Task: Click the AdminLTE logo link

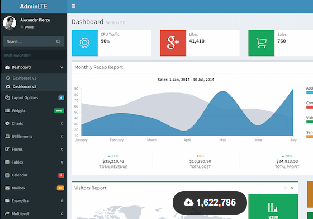Action: coord(34,6)
